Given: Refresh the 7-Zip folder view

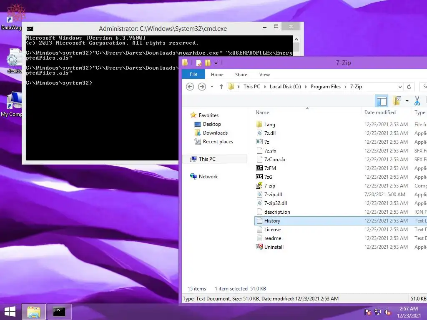Looking at the screenshot, I should click(x=409, y=87).
